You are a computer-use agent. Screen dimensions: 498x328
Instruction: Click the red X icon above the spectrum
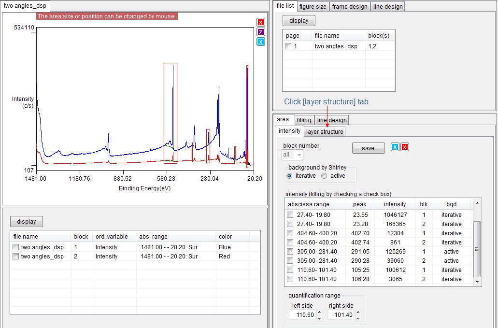pos(261,22)
